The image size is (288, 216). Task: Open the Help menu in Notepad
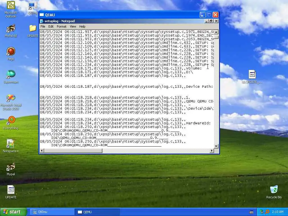(x=82, y=26)
